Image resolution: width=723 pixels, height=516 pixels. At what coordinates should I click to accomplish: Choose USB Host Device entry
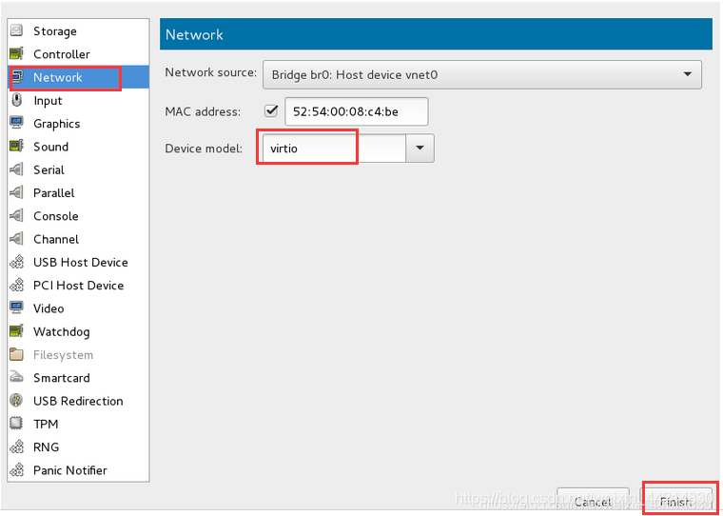78,262
